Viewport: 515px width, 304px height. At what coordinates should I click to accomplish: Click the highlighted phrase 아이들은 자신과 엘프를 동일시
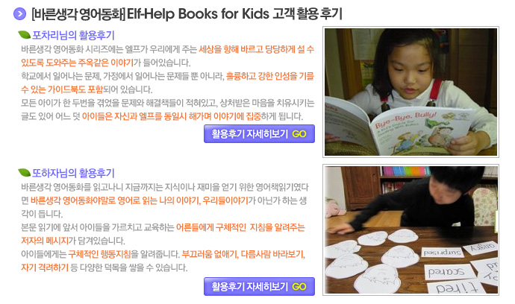[x=134, y=116]
